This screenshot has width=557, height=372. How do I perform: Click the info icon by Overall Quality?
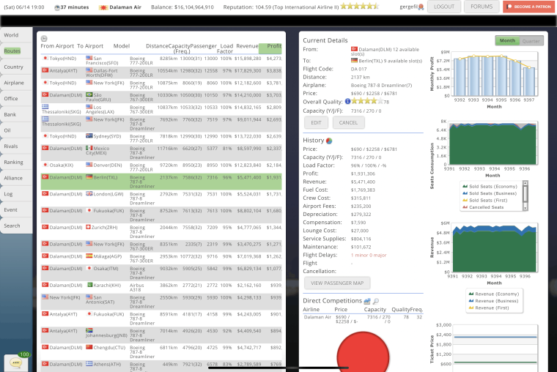pyautogui.click(x=348, y=102)
